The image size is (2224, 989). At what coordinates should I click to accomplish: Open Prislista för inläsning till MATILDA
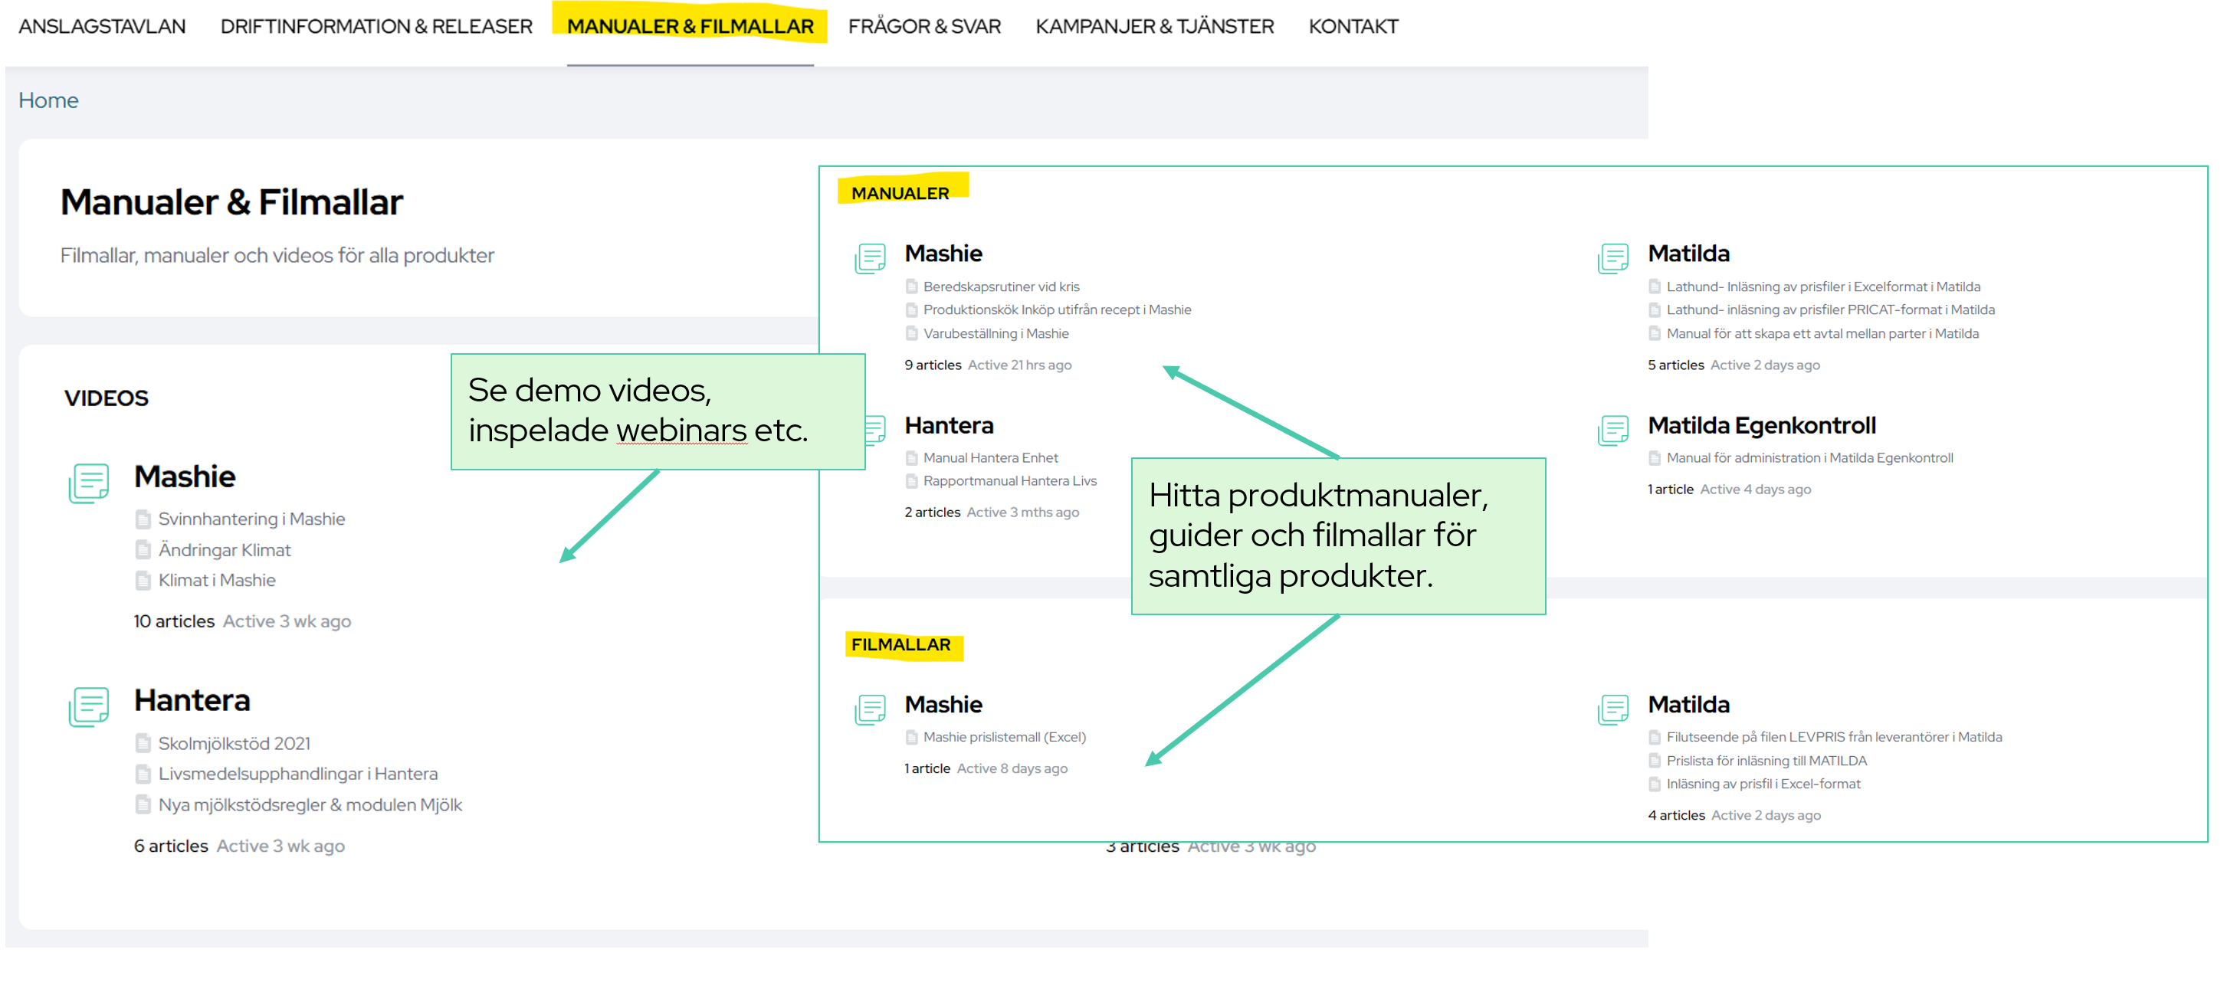[x=1766, y=760]
